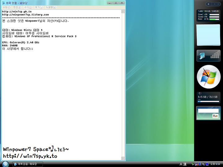The image size is (223, 167).
Task: Click the last blue square tray icon
Action: 207,164
